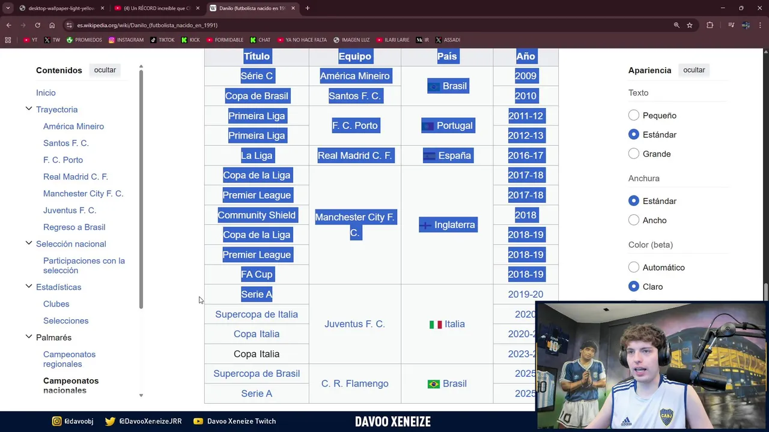Open Supercopa de Italia link in table
The width and height of the screenshot is (769, 432).
click(x=257, y=314)
